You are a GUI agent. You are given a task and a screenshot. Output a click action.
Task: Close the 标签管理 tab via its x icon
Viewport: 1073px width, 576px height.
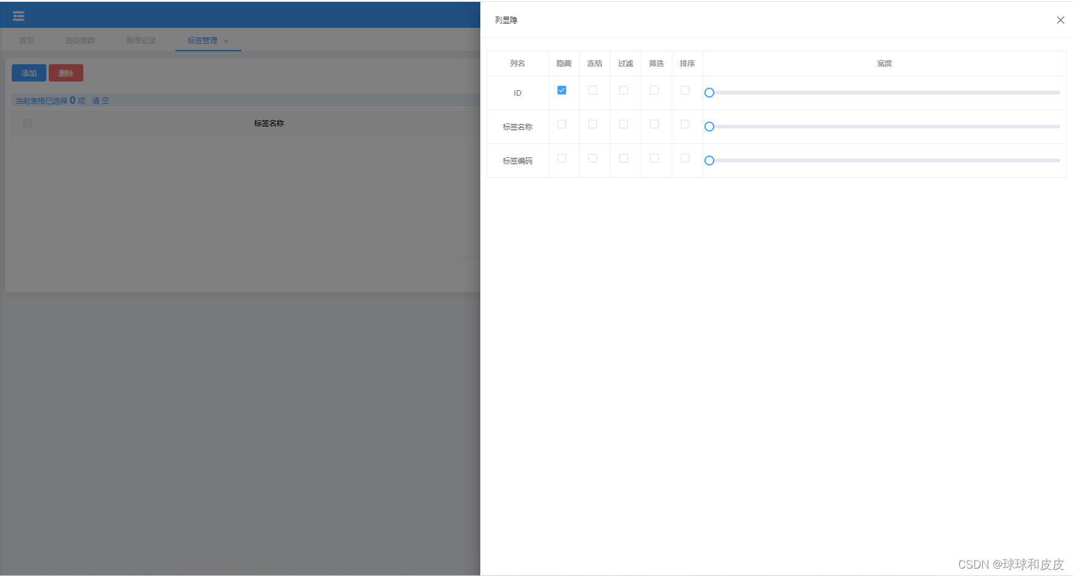click(226, 41)
